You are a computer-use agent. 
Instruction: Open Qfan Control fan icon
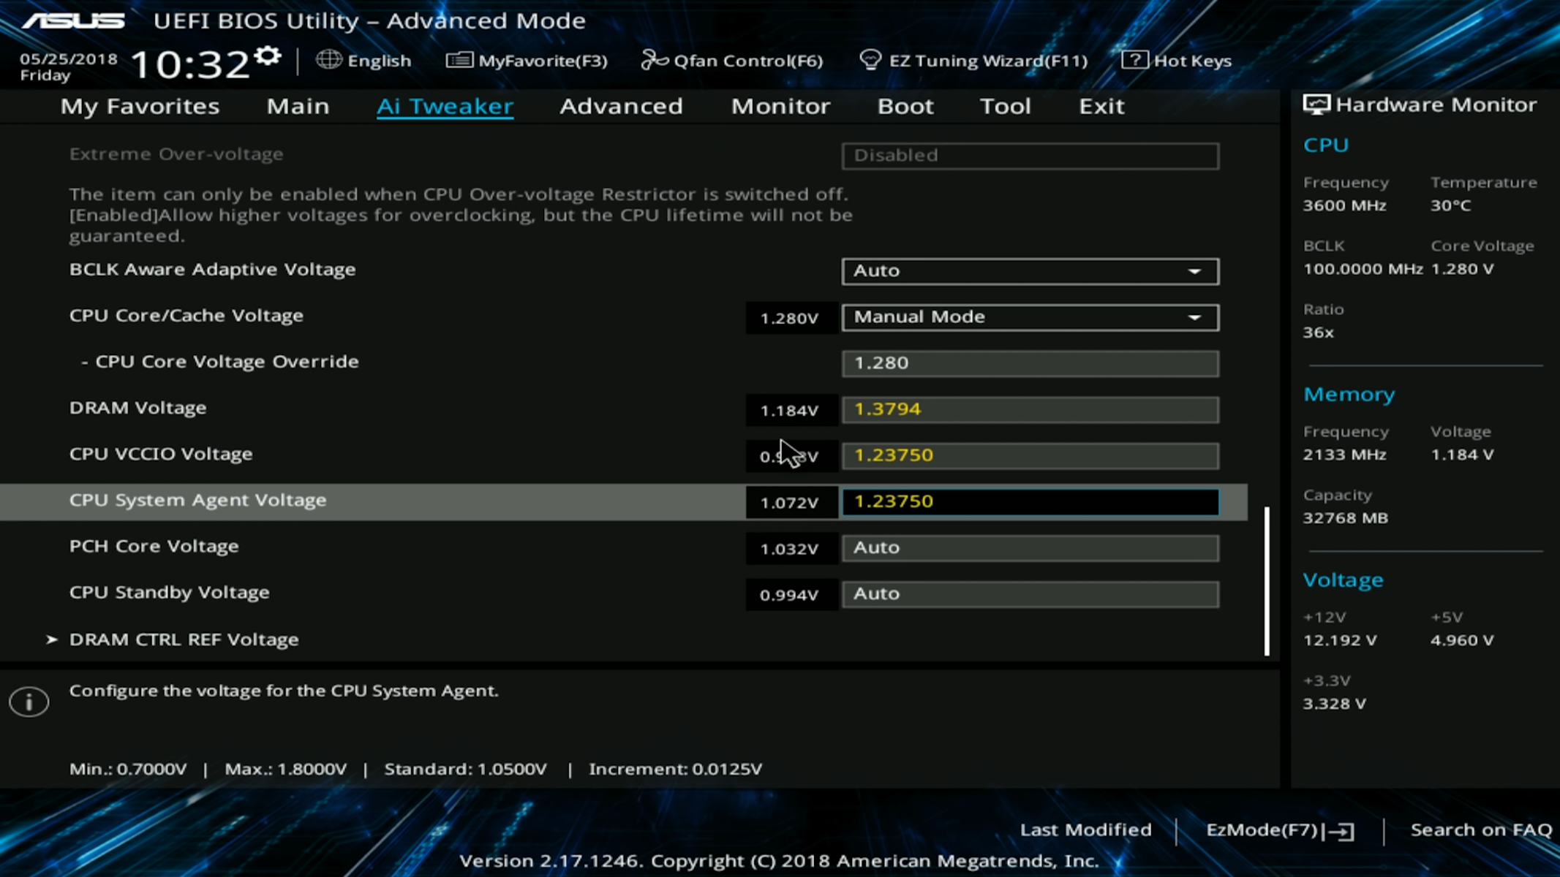pyautogui.click(x=653, y=60)
